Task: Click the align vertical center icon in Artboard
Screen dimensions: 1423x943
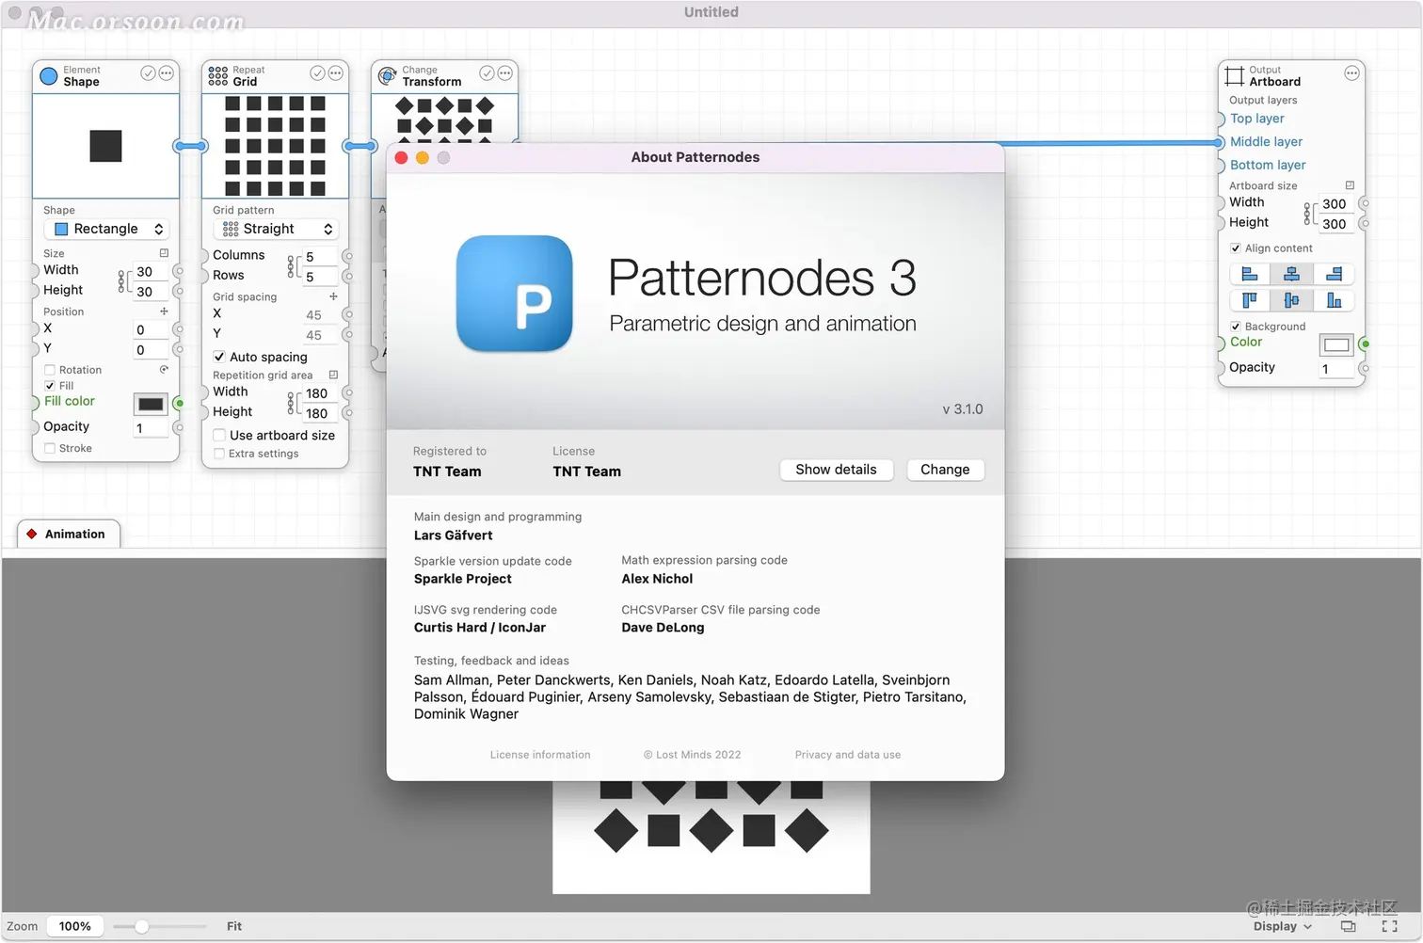Action: click(x=1292, y=300)
